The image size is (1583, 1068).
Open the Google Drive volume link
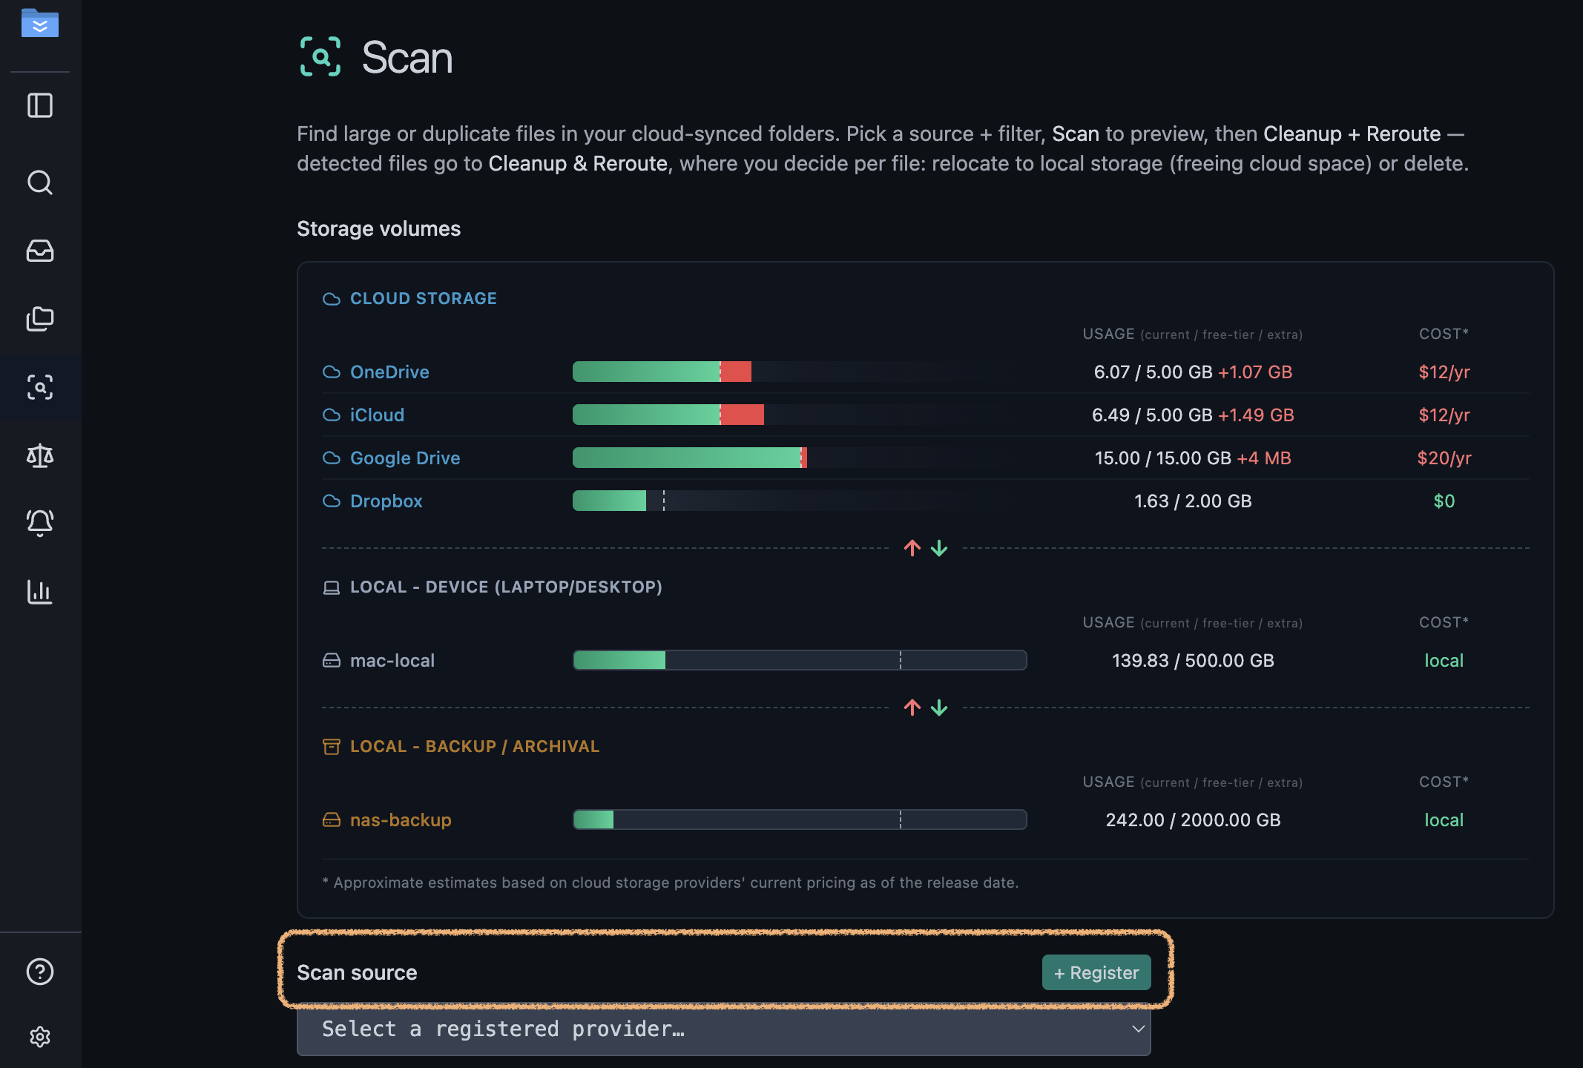pos(405,458)
